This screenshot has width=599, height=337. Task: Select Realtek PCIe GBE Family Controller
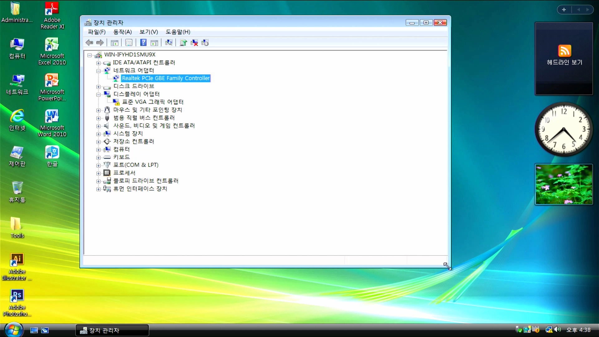[166, 78]
